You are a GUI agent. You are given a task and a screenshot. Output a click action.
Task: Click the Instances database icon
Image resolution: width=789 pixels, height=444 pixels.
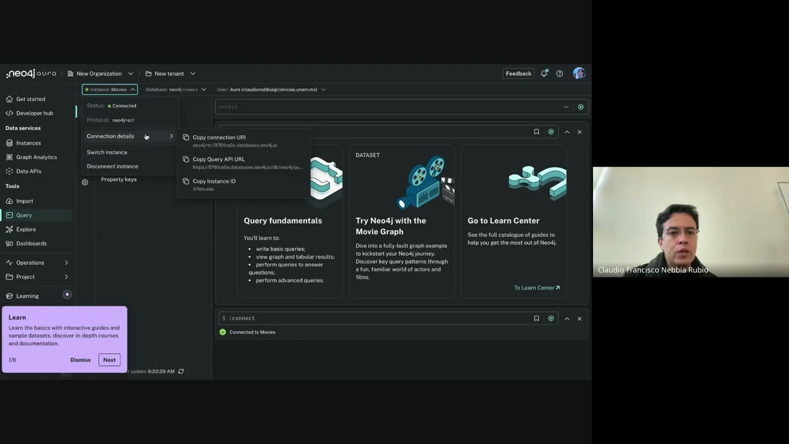pos(9,143)
